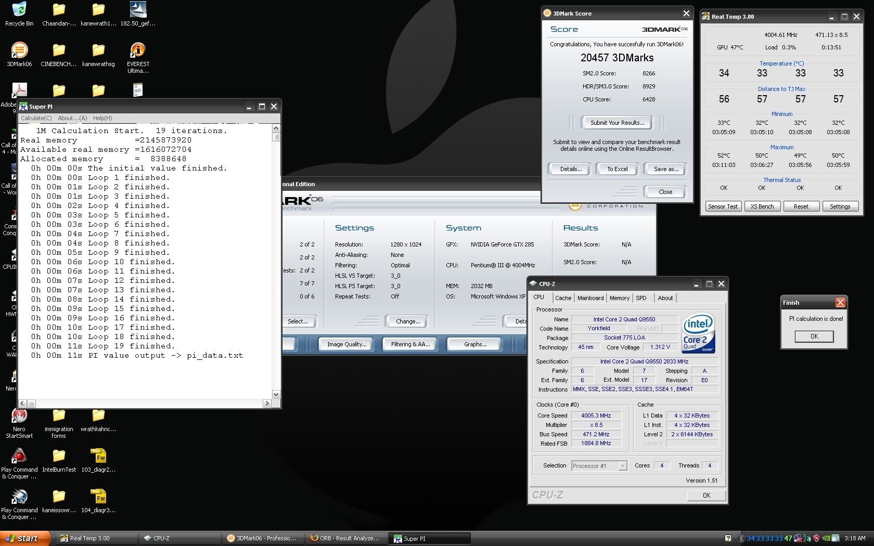The height and width of the screenshot is (546, 874).
Task: Click the help question mark tray icon
Action: 728,538
